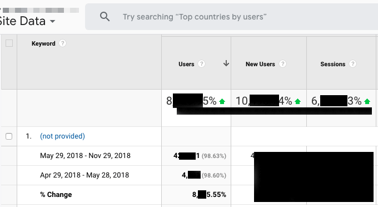Click the search magnifier icon

coord(105,17)
